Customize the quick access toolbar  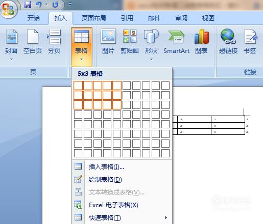click(70, 5)
